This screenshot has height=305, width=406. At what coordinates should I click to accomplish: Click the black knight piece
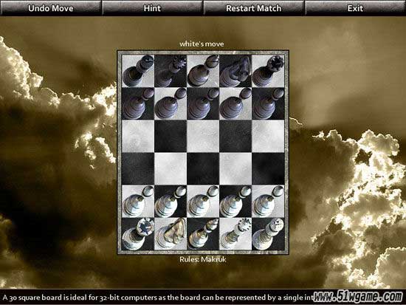235,71
